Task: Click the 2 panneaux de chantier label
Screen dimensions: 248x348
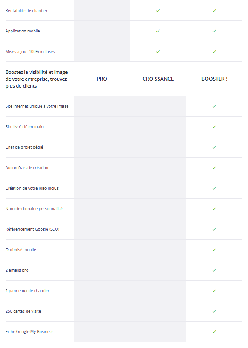Action: [27, 291]
